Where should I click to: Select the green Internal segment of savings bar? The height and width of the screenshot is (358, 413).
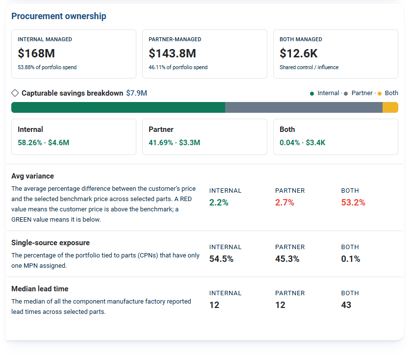tap(118, 107)
